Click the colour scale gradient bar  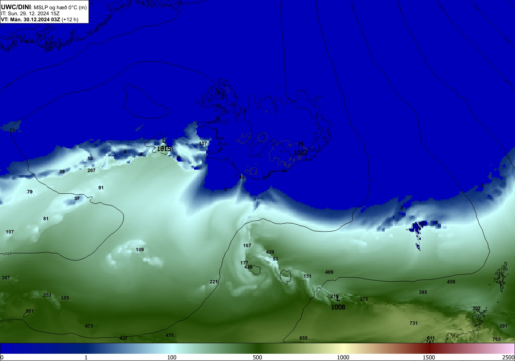257,348
